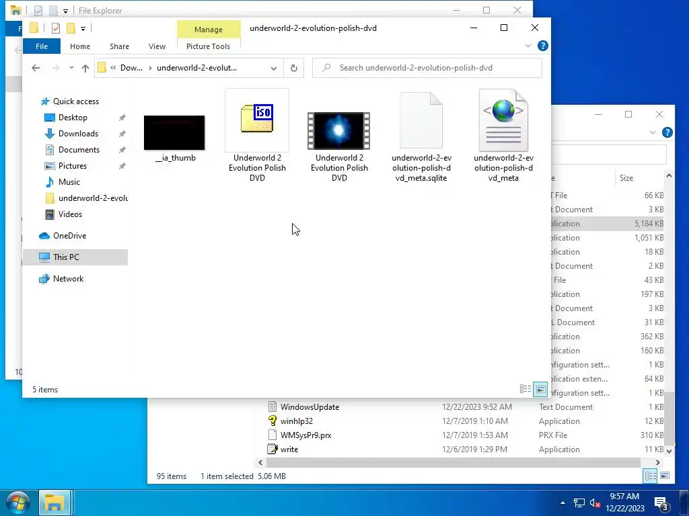Go back with the back arrow
The width and height of the screenshot is (689, 516).
pyautogui.click(x=36, y=68)
